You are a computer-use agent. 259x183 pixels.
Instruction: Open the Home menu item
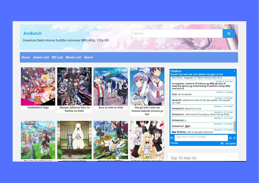25,57
